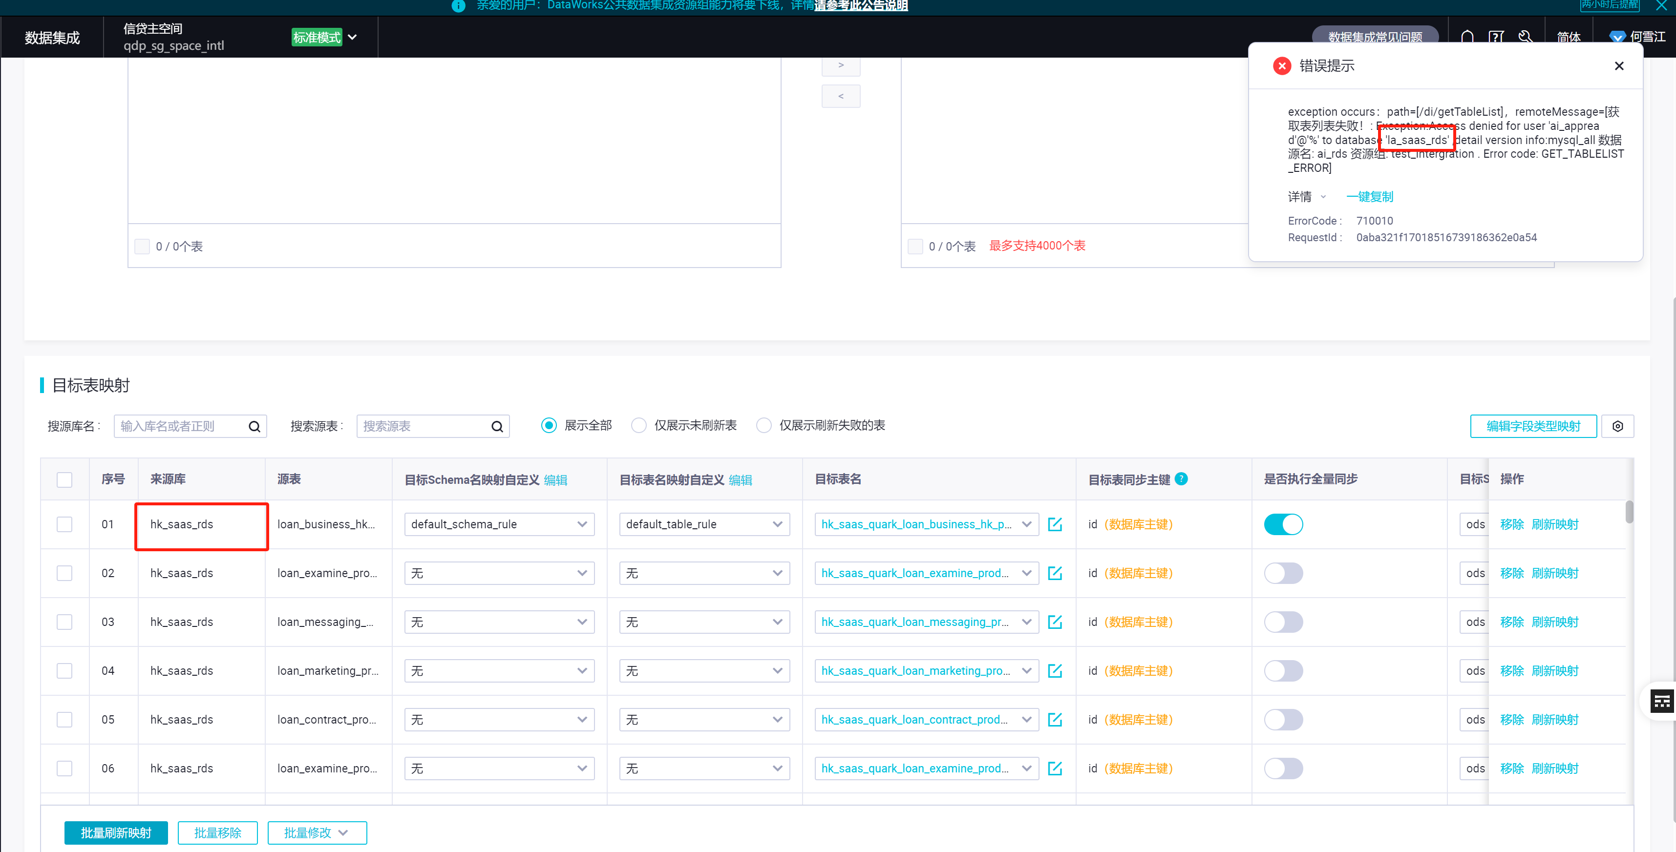Image resolution: width=1676 pixels, height=852 pixels.
Task: Close the 错误提示 error popup
Action: click(x=1619, y=66)
